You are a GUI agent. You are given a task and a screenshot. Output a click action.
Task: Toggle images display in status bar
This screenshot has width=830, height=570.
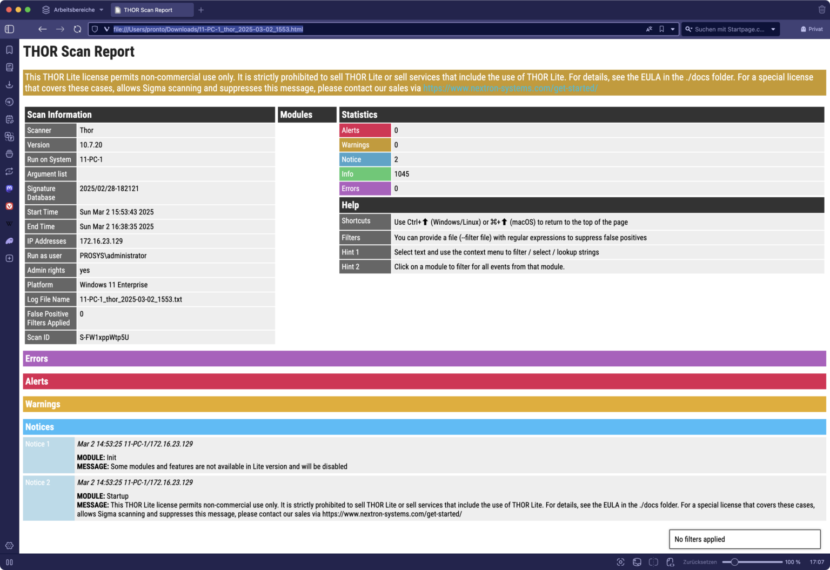(637, 562)
